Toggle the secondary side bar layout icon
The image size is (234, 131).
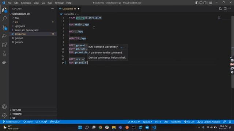click(205, 3)
